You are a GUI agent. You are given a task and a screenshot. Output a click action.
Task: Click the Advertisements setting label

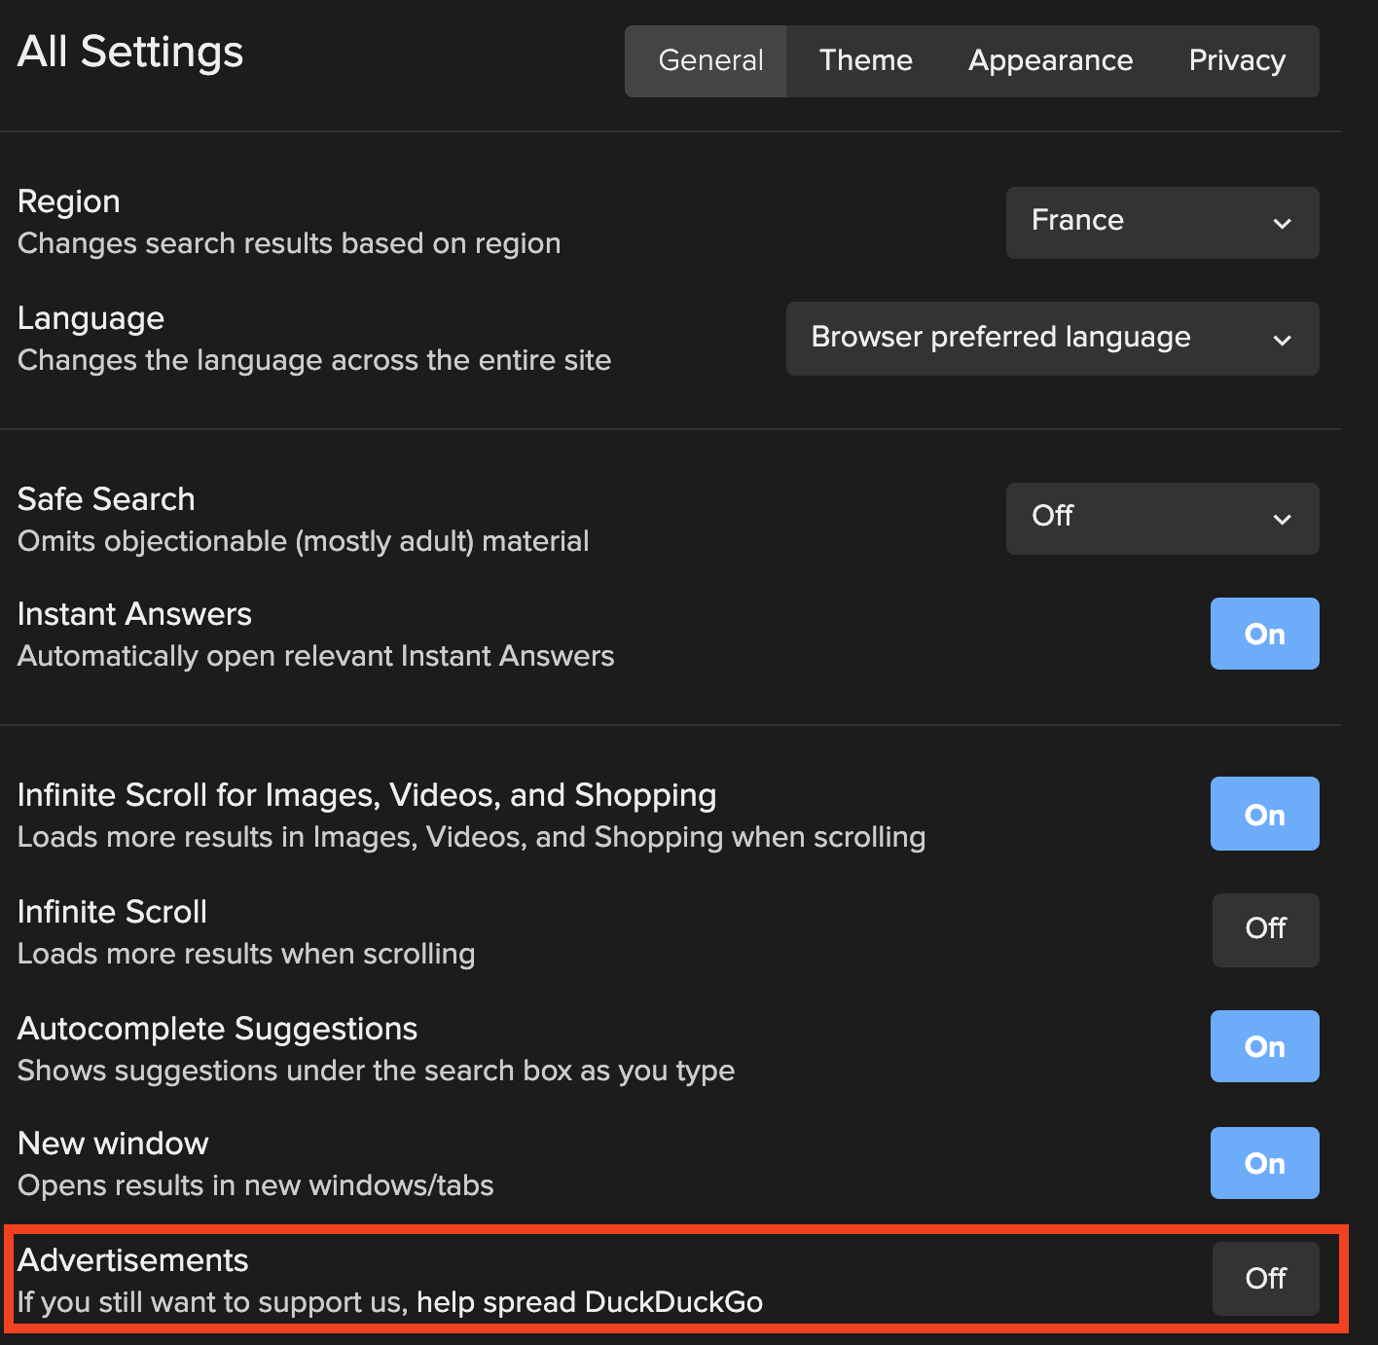click(133, 1260)
